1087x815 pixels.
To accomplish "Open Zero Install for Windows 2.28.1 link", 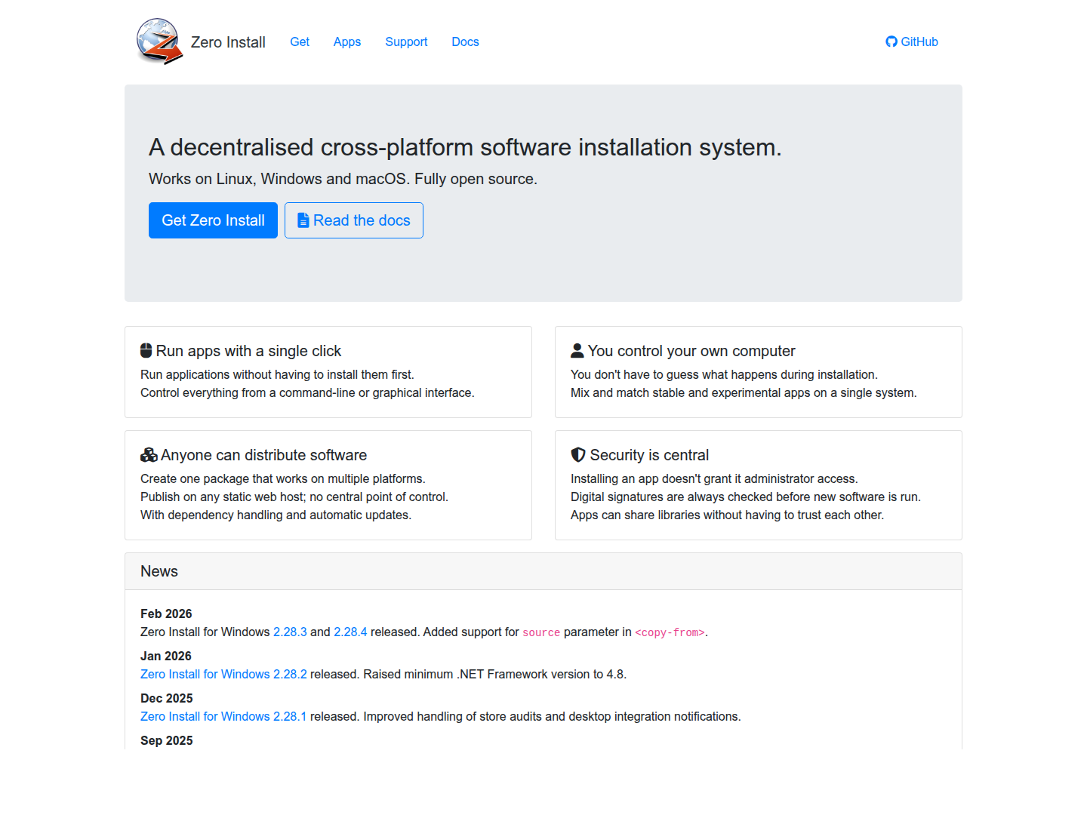I will 223,716.
